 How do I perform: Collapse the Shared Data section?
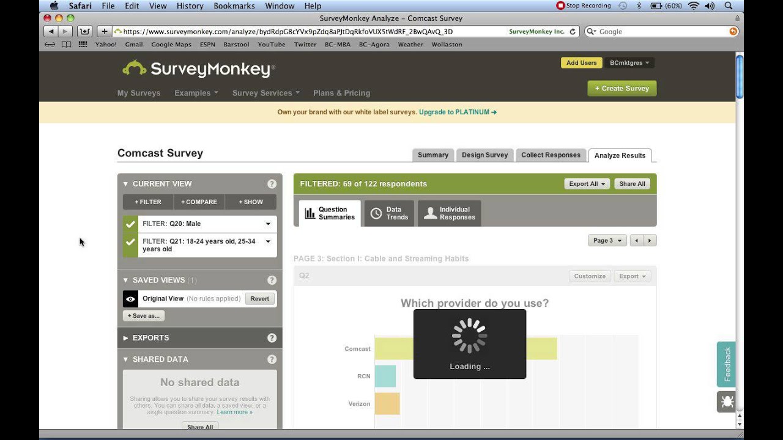[x=125, y=359]
